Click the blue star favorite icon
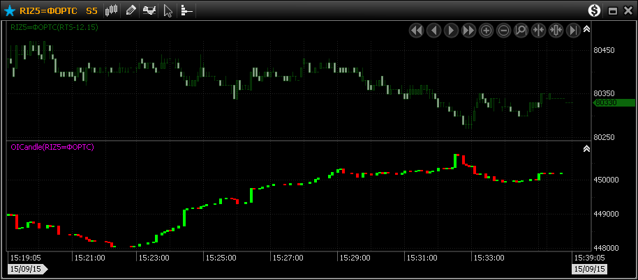Image resolution: width=638 pixels, height=280 pixels. (x=10, y=10)
